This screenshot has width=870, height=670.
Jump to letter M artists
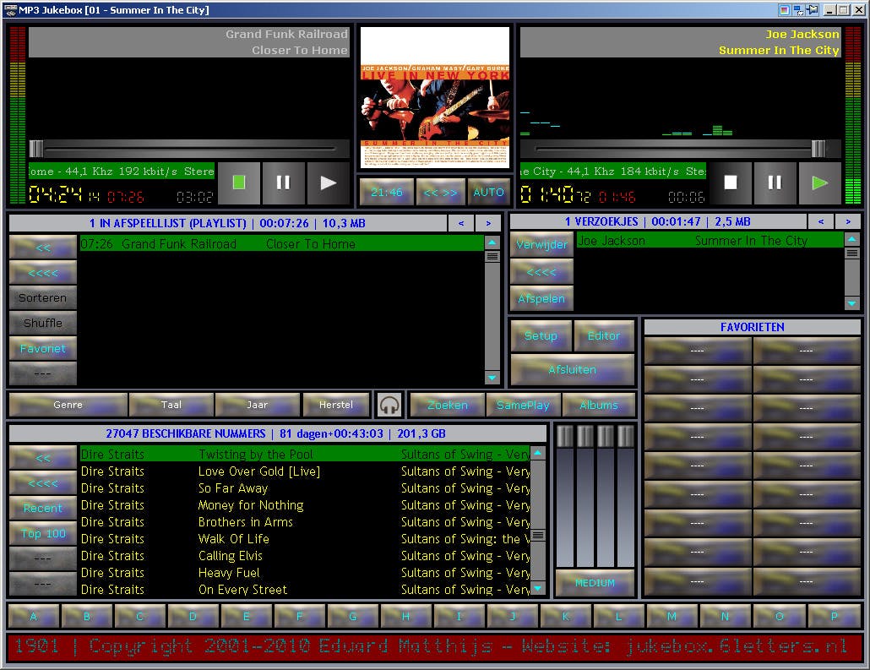coord(672,616)
